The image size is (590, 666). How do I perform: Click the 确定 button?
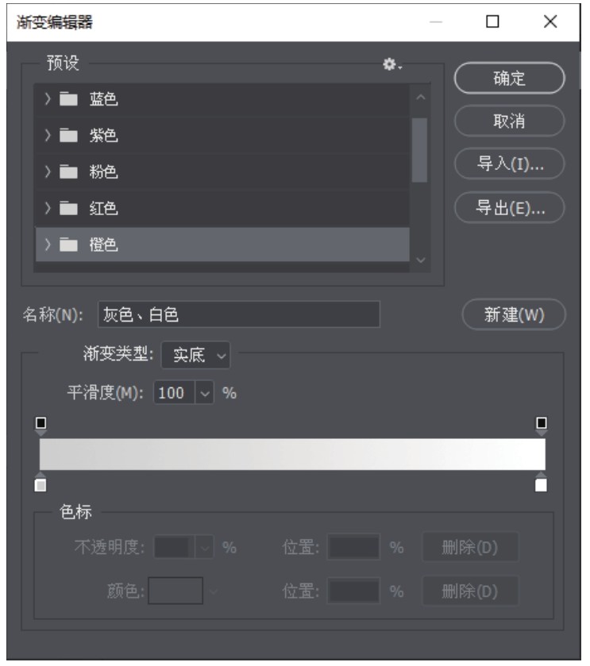click(x=509, y=78)
